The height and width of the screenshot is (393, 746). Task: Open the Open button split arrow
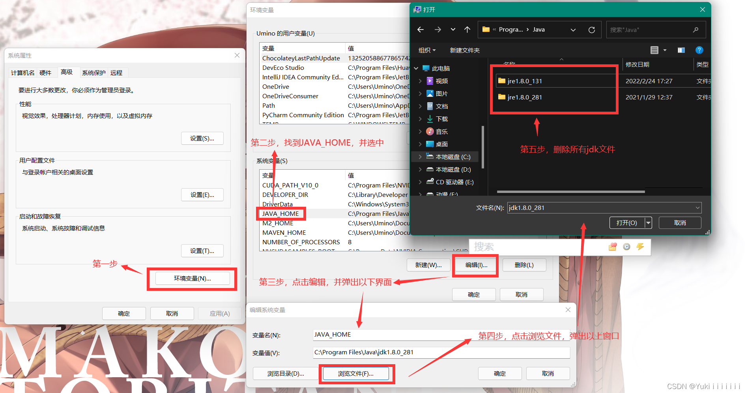click(648, 223)
